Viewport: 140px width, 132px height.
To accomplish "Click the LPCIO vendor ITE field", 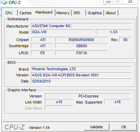I will tap(42, 53).
